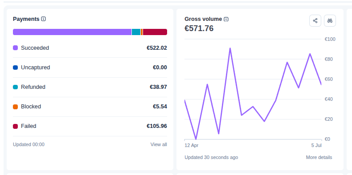Select the Succeeded row label
352x175 pixels.
(x=35, y=48)
